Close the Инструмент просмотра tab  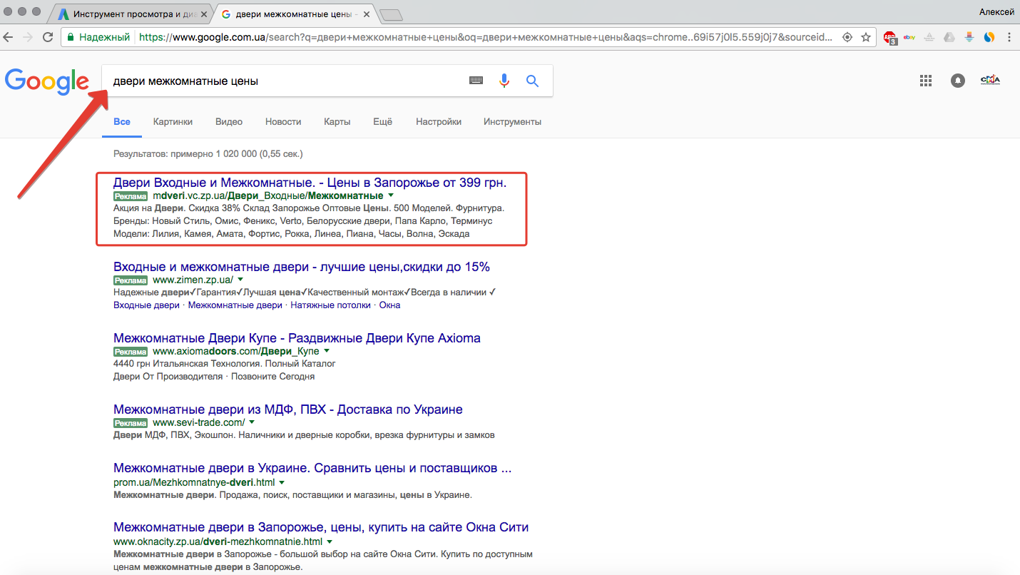coord(204,14)
